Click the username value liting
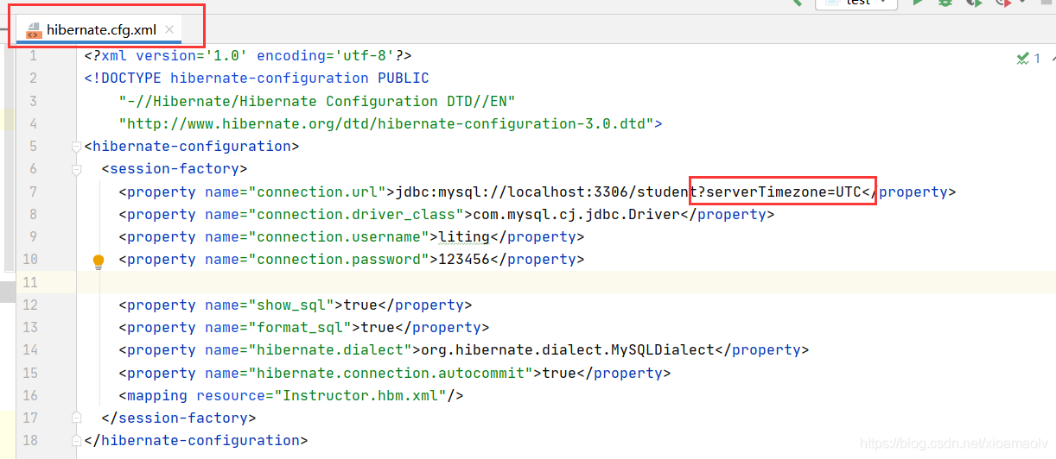 pos(464,236)
